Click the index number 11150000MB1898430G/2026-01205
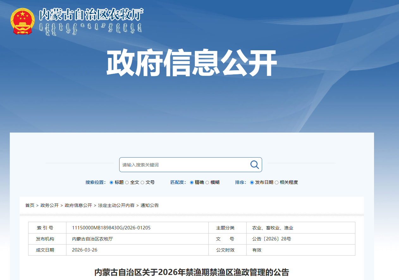 111,228
